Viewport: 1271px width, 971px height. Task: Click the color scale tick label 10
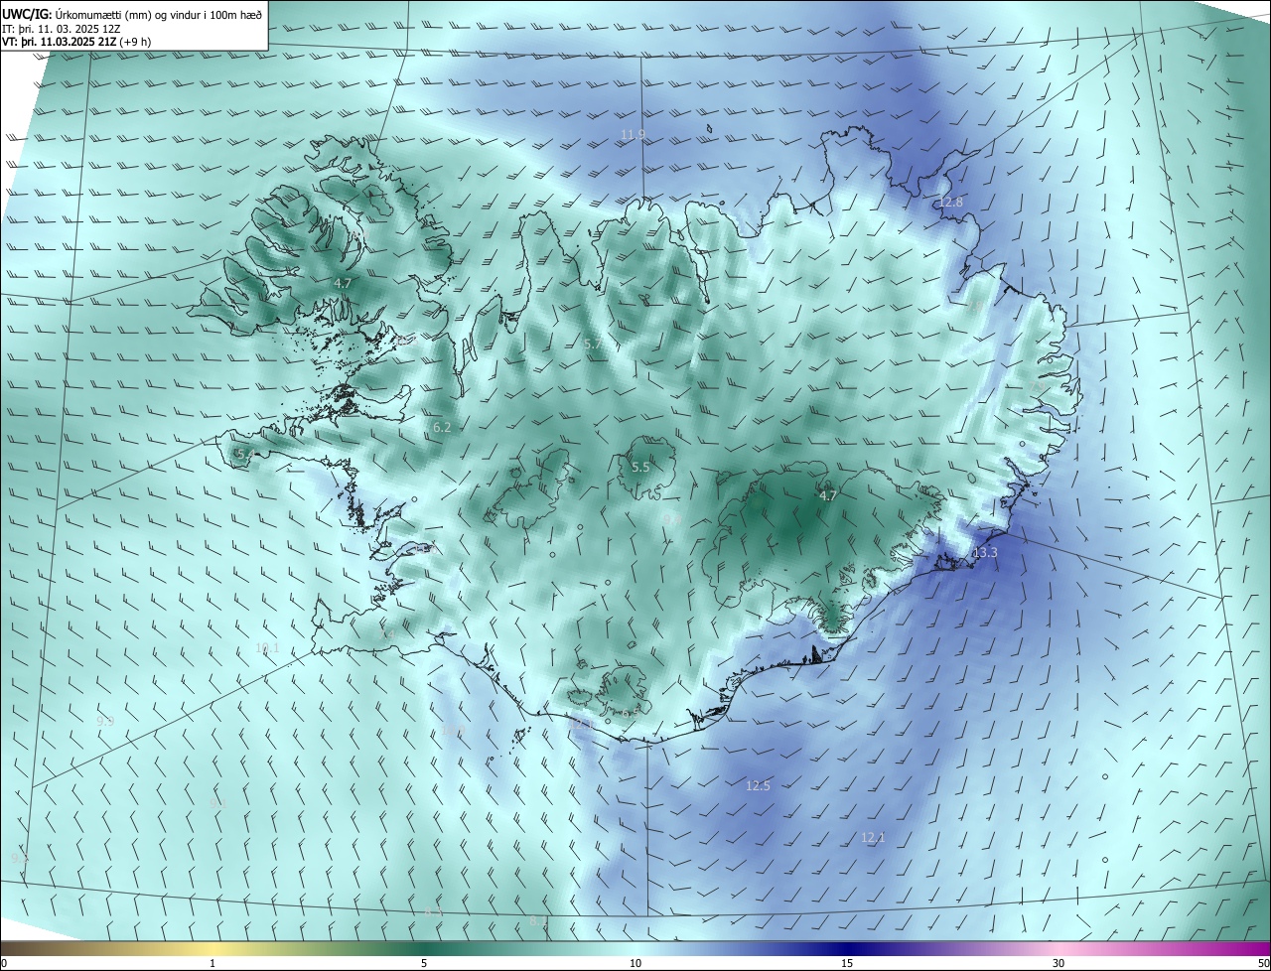635,963
